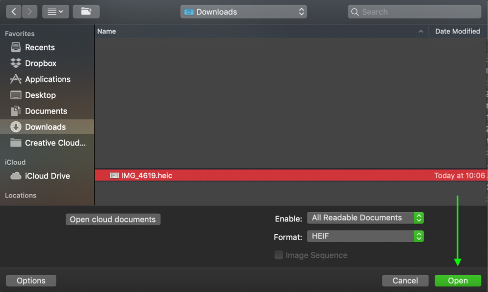Click the Open cloud documents button
Image resolution: width=488 pixels, height=292 pixels.
tap(113, 219)
